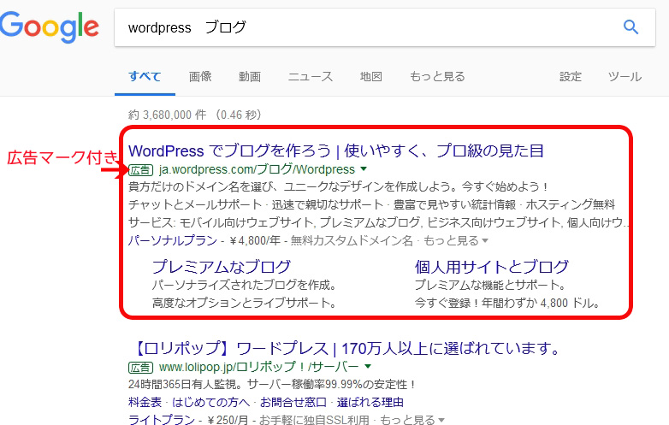
Task: Open 【ロリポップ】ワードプレス ad title link
Action: coord(345,349)
